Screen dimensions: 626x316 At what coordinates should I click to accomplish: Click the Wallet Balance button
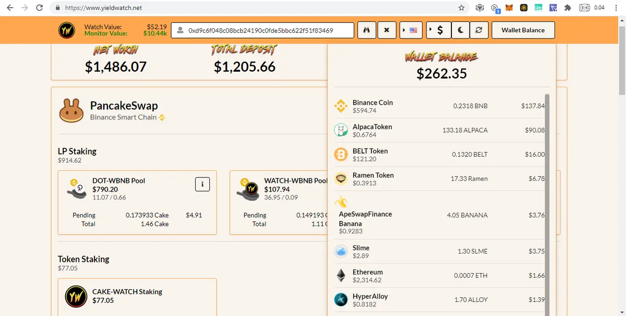[523, 30]
